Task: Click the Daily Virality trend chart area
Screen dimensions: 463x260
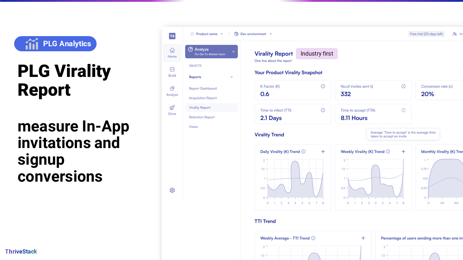Action: pyautogui.click(x=295, y=179)
